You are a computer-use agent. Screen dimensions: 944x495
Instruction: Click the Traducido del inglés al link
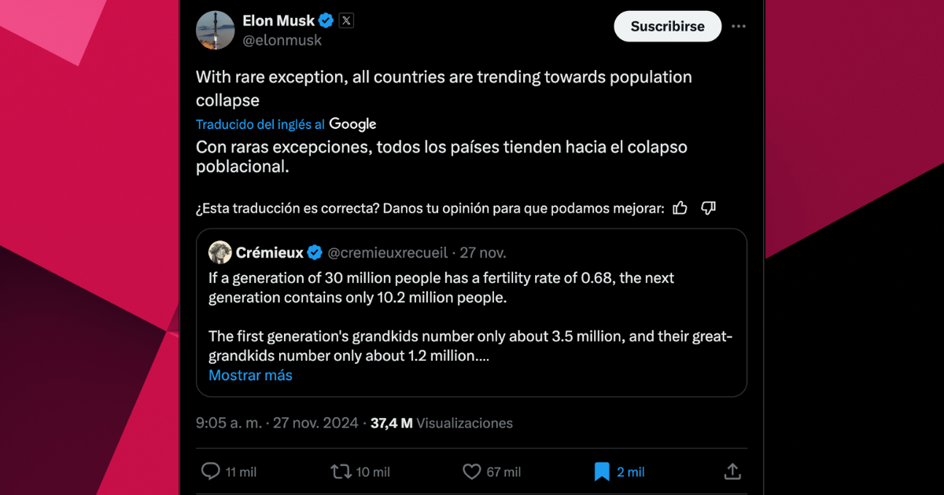(260, 124)
